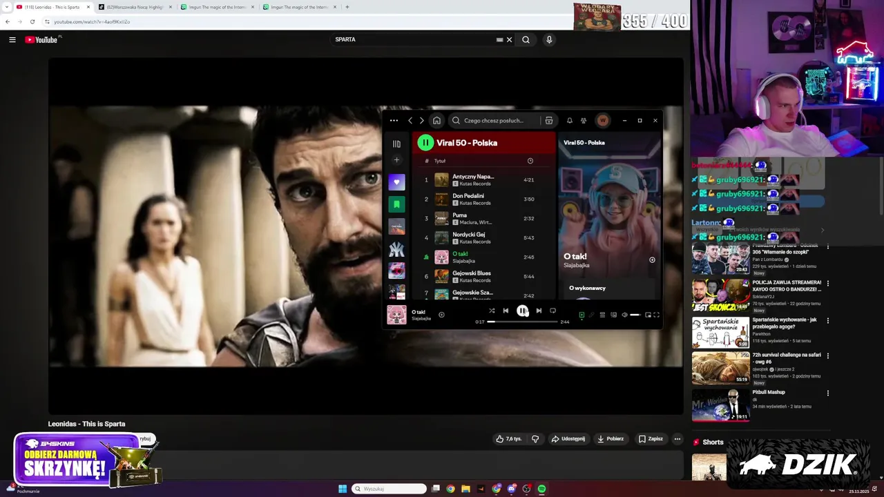
Task: Open Spotify friend activity icon
Action: (x=584, y=120)
